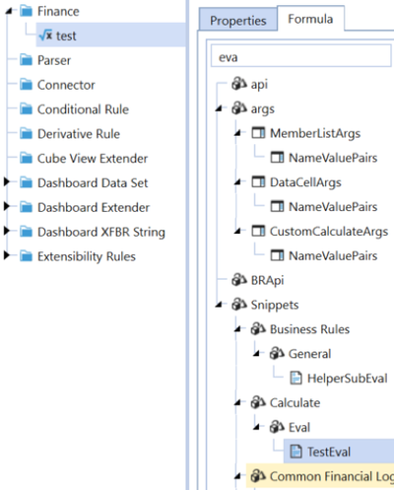Collapse the Eval snippet group
The height and width of the screenshot is (490, 394).
pos(257,427)
